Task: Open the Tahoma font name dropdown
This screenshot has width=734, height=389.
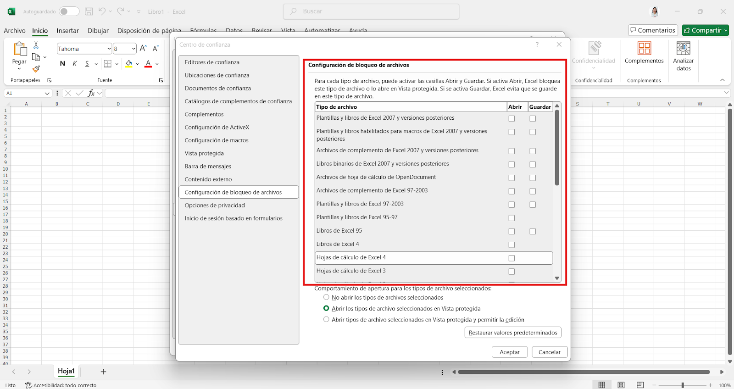Action: [109, 49]
